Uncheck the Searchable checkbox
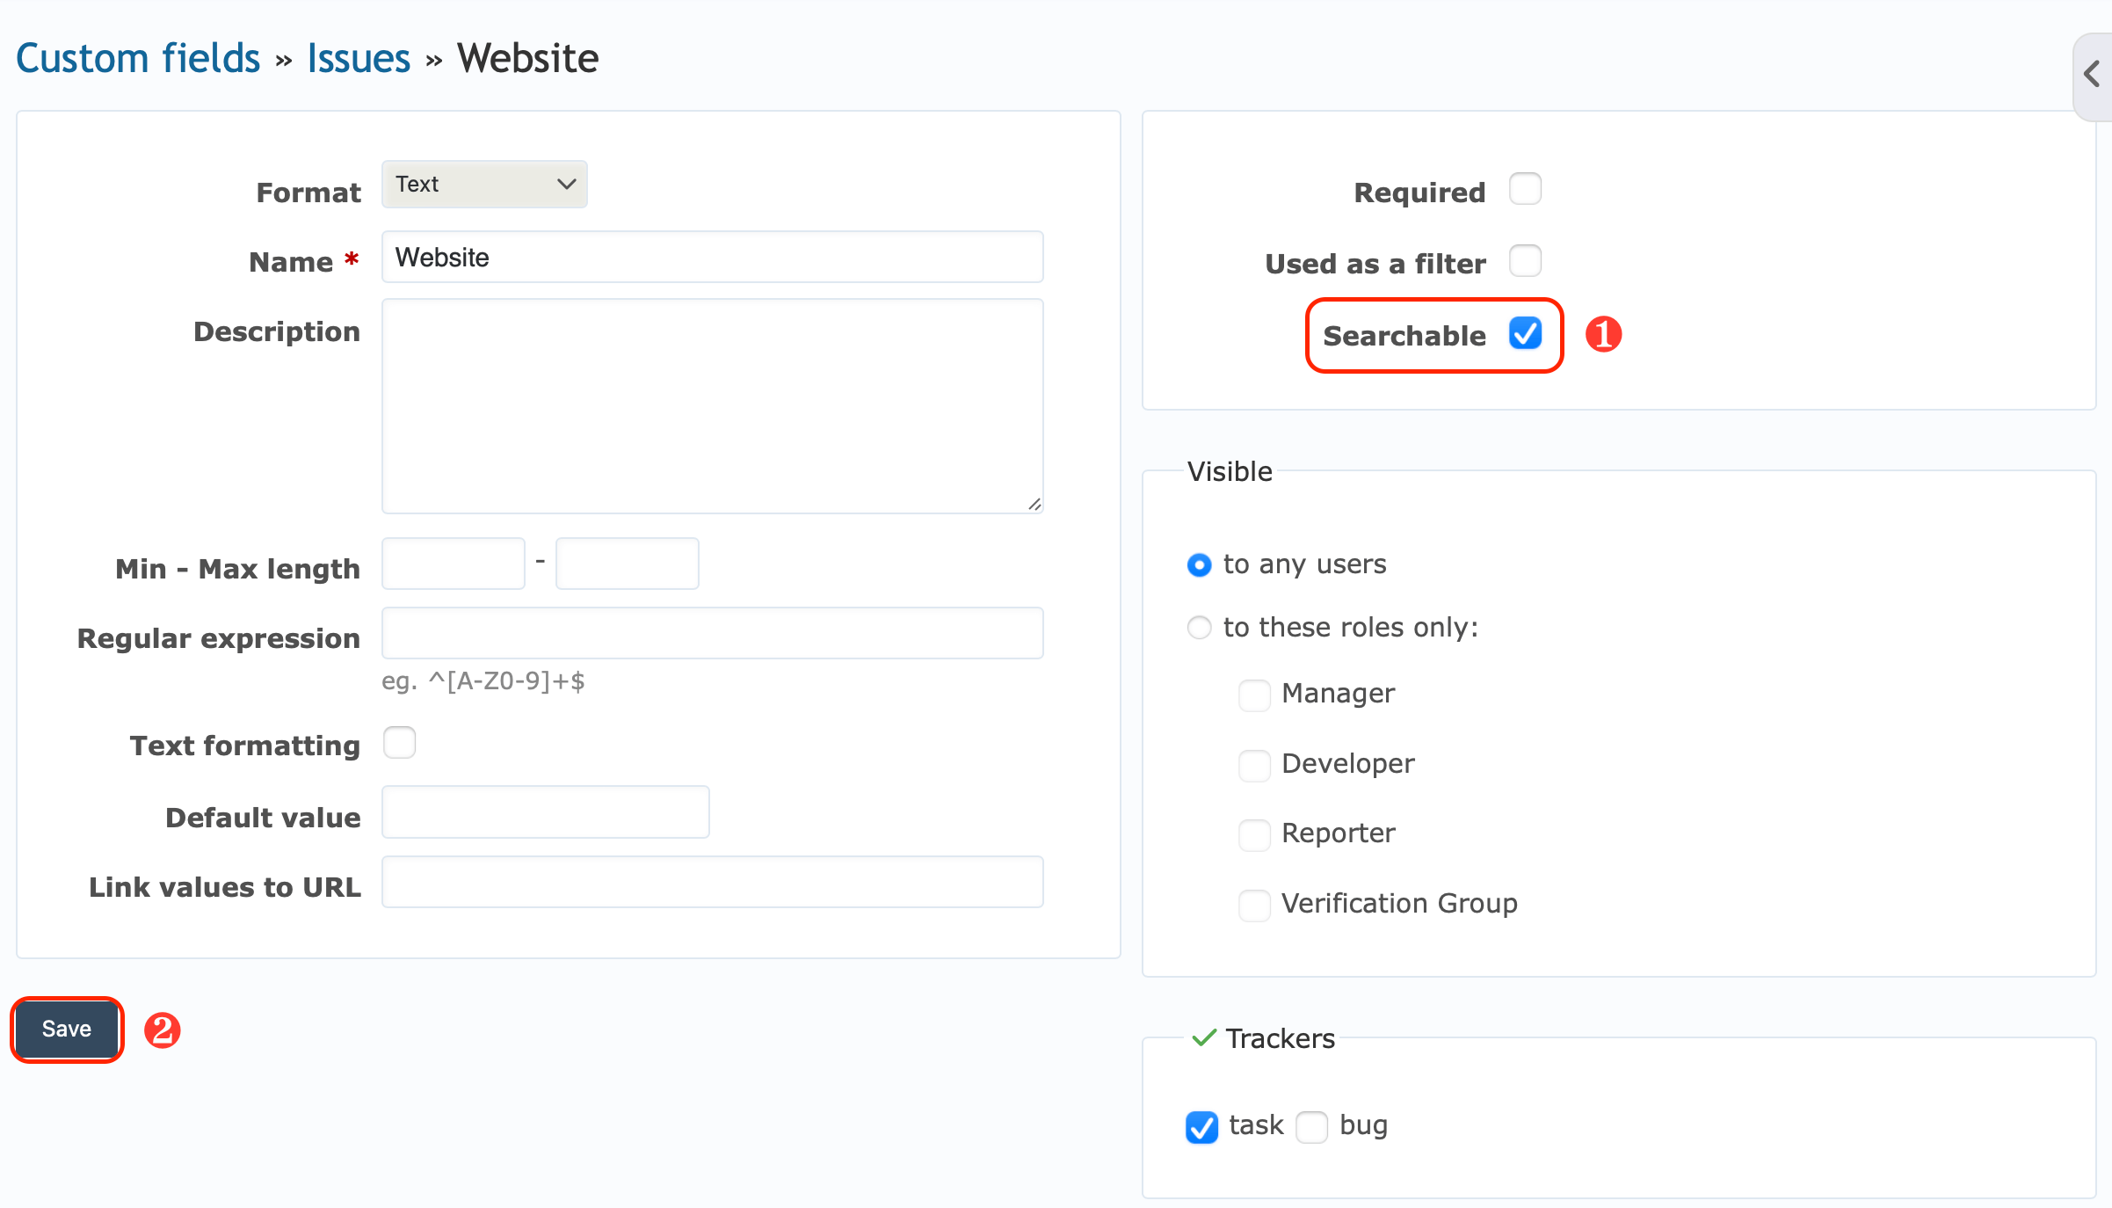This screenshot has width=2112, height=1208. (1526, 334)
